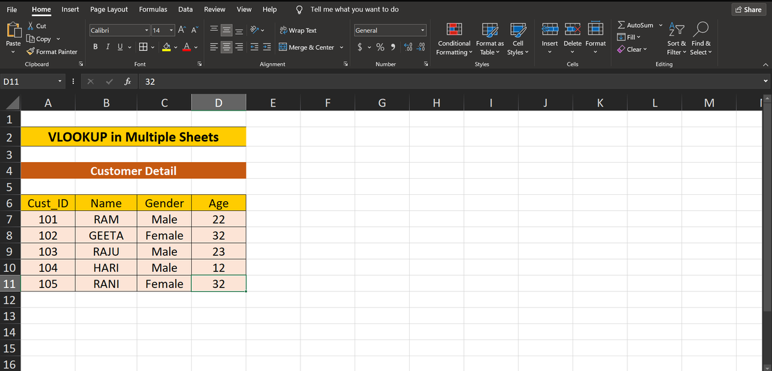Screen dimensions: 772x371
Task: Collapse the ribbon with the chevron
Action: tap(764, 64)
